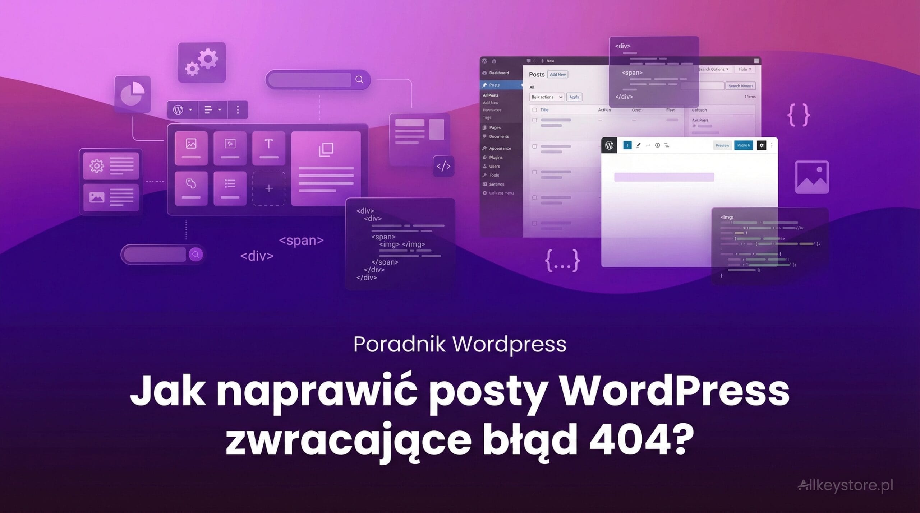The height and width of the screenshot is (513, 920).
Task: Select the image block tile
Action: tap(191, 148)
